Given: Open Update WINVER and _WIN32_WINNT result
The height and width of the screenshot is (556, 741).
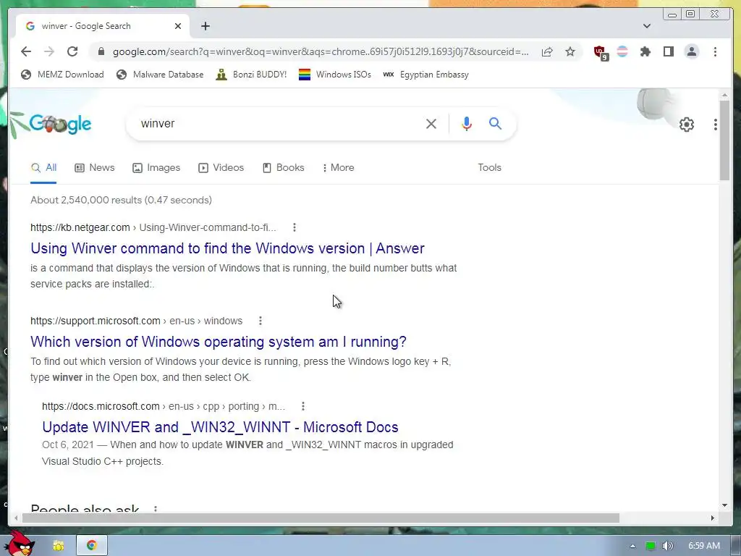Looking at the screenshot, I should [x=220, y=427].
